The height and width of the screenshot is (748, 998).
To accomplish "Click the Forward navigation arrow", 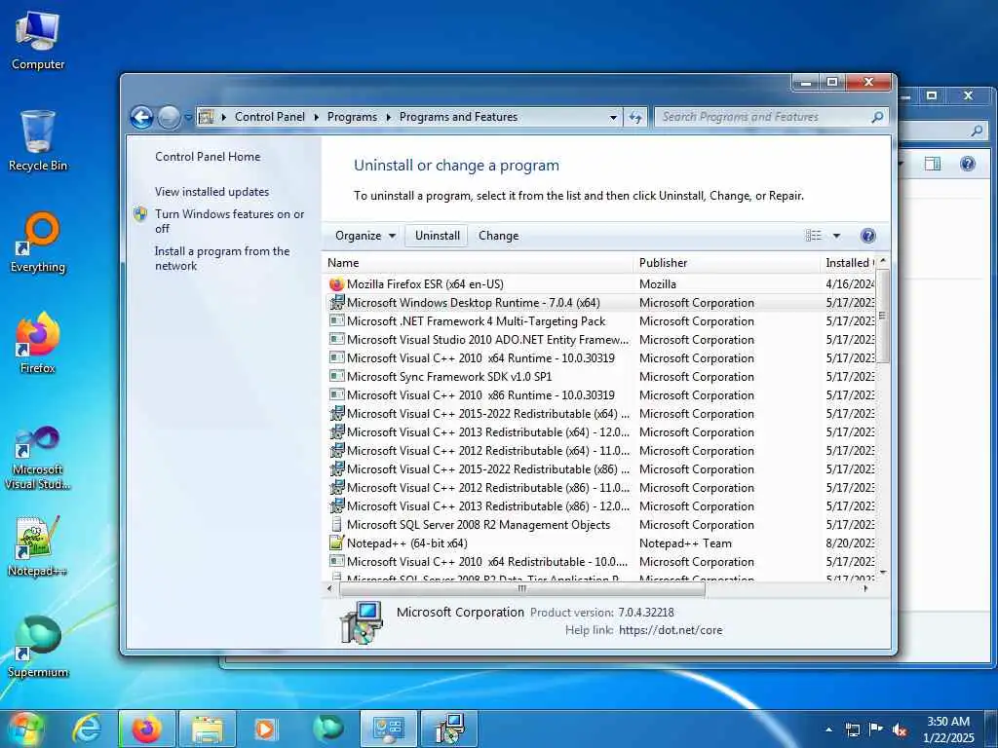I will (168, 117).
